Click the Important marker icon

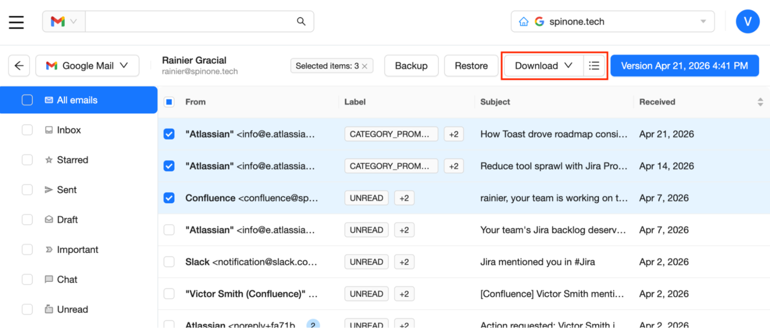[x=49, y=249]
